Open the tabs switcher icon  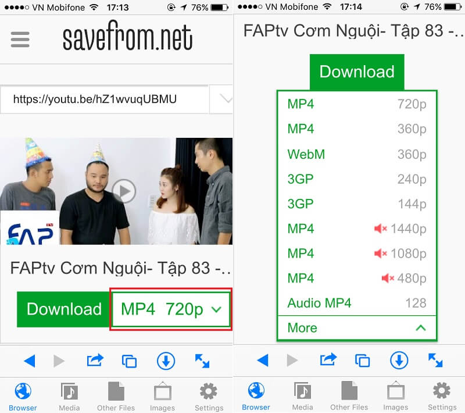129,361
